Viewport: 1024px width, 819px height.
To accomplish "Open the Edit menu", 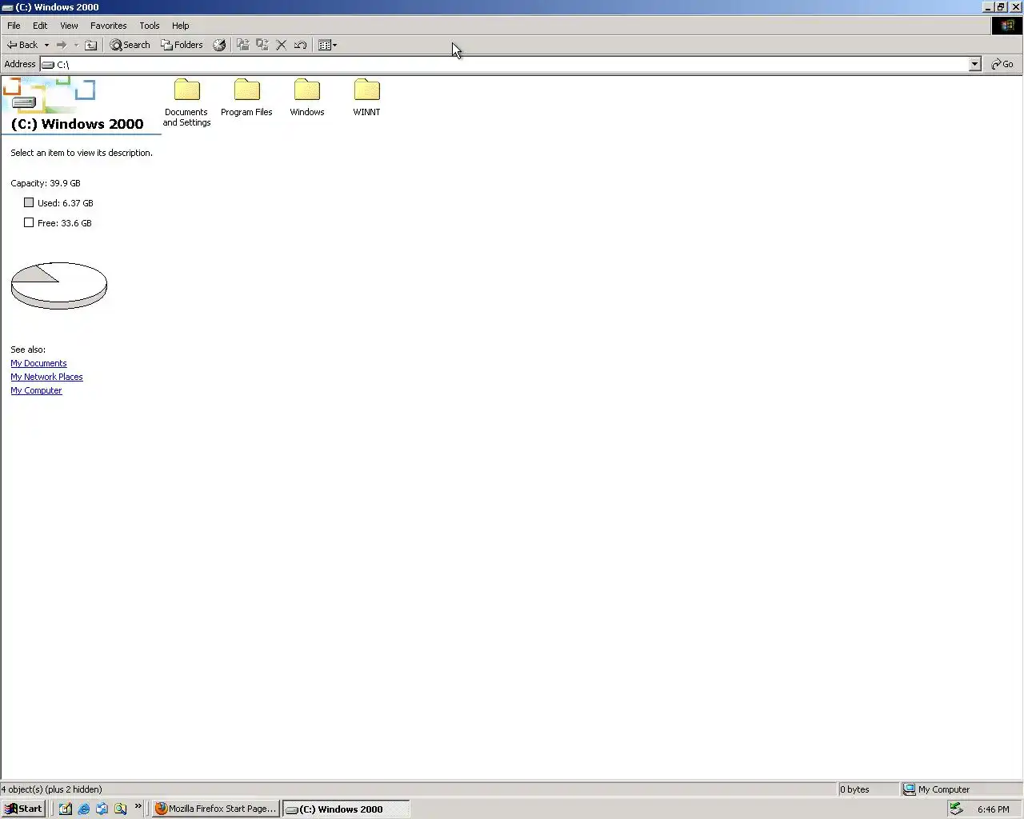I will tap(40, 26).
